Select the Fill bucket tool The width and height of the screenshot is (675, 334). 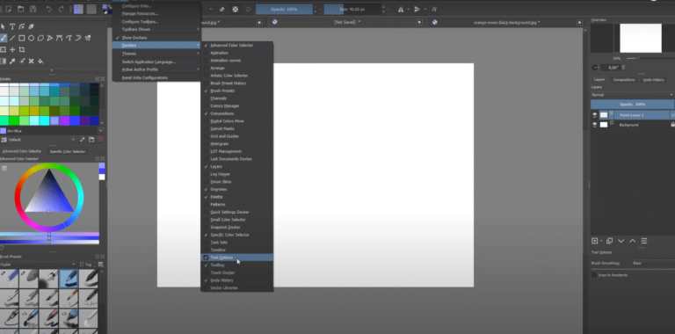tap(40, 62)
